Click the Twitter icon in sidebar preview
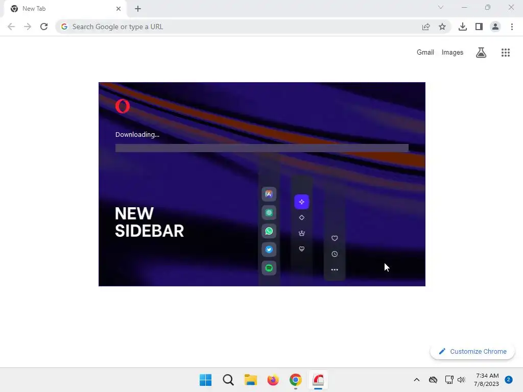Screen dimensions: 523x392 (269, 249)
